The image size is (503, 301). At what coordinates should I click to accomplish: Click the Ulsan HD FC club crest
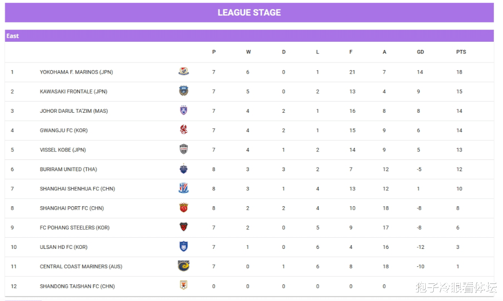coord(183,247)
